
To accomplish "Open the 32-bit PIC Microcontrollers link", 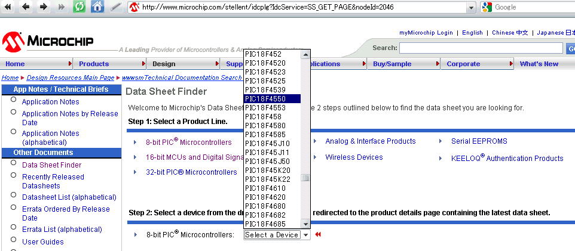I will point(191,172).
